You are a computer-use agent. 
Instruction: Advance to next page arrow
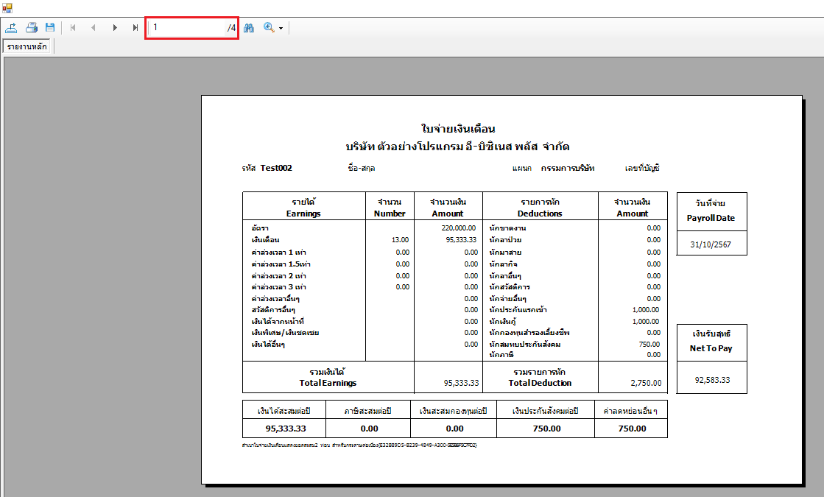tap(115, 28)
